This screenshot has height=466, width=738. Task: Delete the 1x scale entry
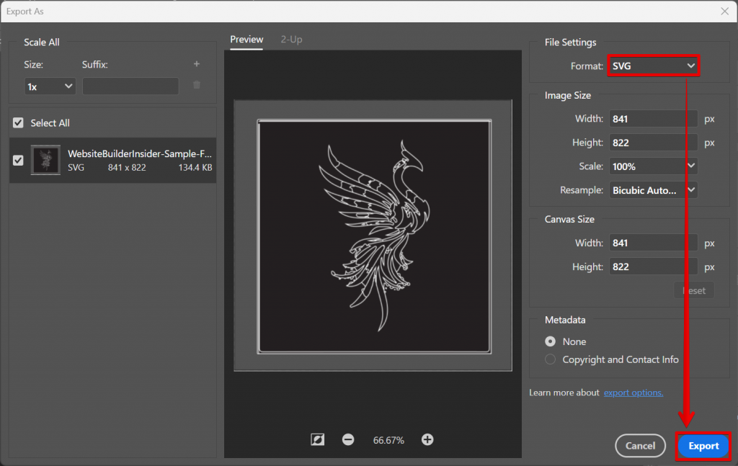coord(195,86)
